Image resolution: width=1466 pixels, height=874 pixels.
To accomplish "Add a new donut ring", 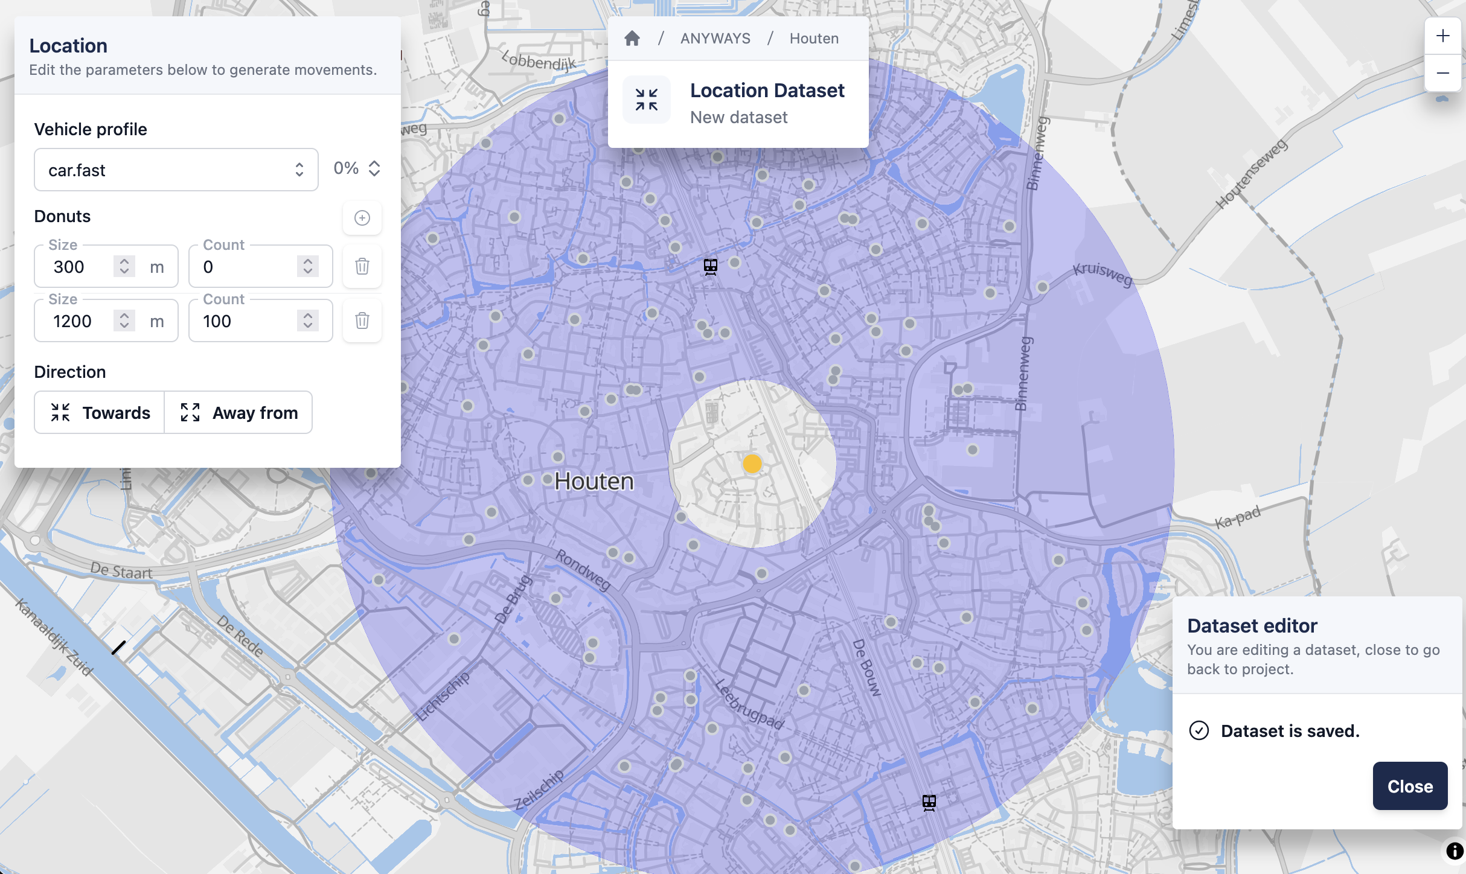I will click(x=362, y=218).
